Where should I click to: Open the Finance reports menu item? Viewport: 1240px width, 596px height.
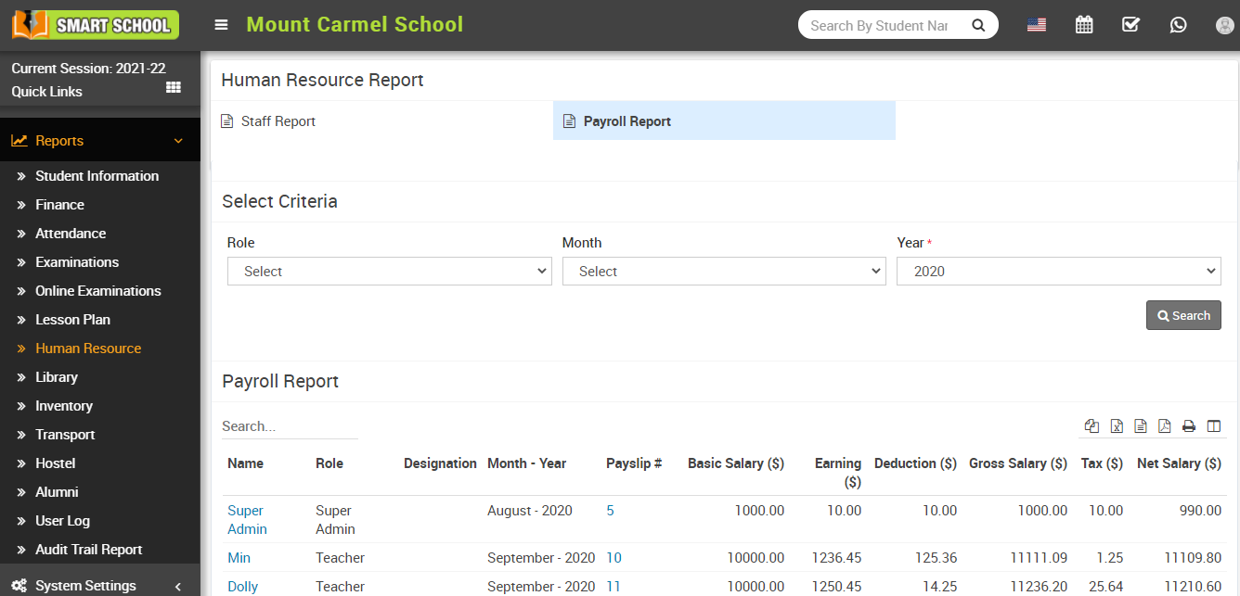pos(59,204)
